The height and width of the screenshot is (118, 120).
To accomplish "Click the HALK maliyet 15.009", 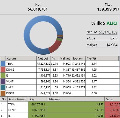I will tap(67, 87).
